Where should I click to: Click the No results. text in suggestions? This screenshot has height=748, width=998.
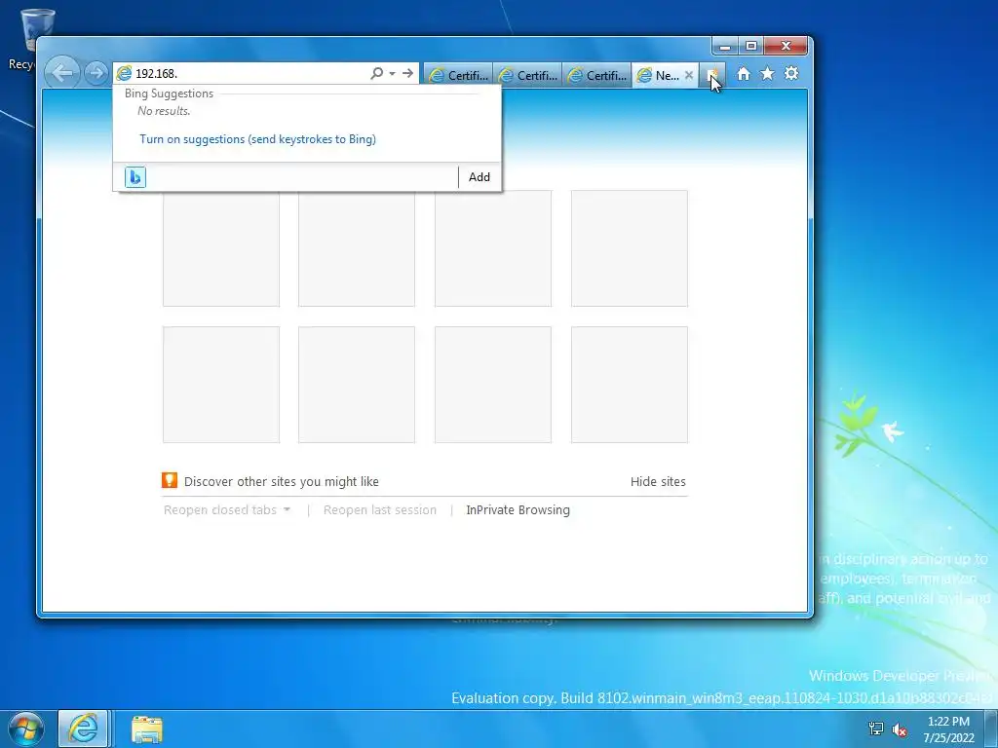[164, 111]
